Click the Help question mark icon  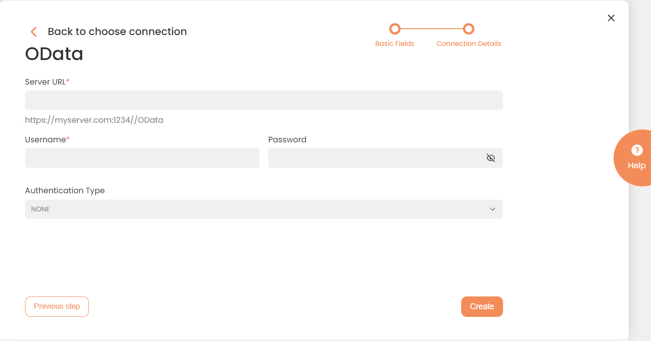[x=636, y=150]
